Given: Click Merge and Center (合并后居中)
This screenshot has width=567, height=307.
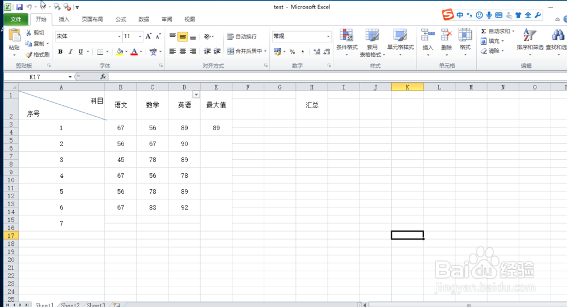Looking at the screenshot, I should point(244,52).
